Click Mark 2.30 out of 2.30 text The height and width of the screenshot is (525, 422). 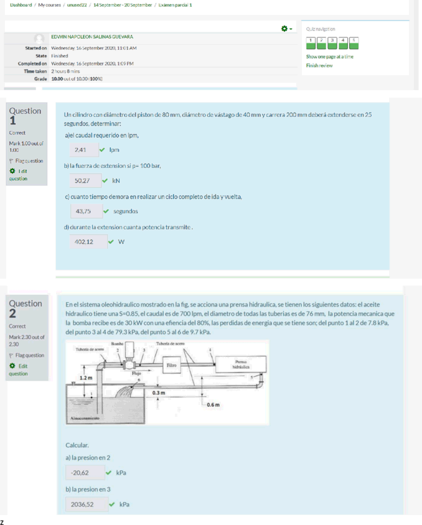27,340
